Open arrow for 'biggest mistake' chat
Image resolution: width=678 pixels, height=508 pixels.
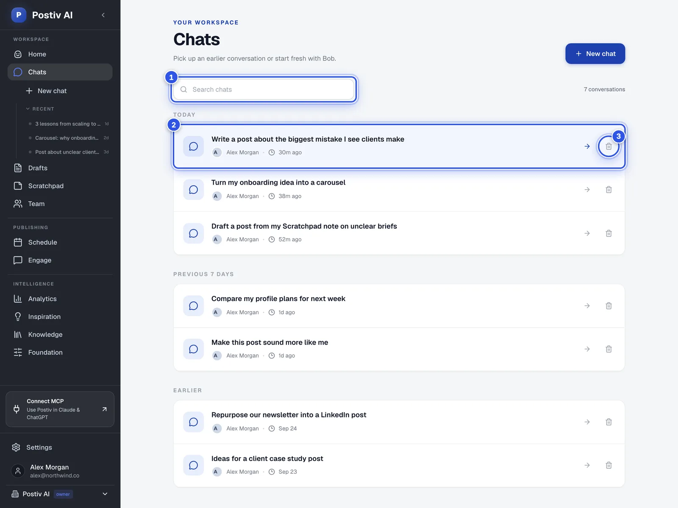(x=587, y=146)
